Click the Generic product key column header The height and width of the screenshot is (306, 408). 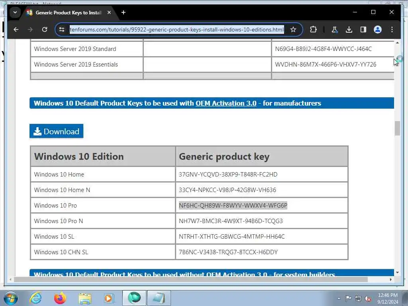coord(262,157)
